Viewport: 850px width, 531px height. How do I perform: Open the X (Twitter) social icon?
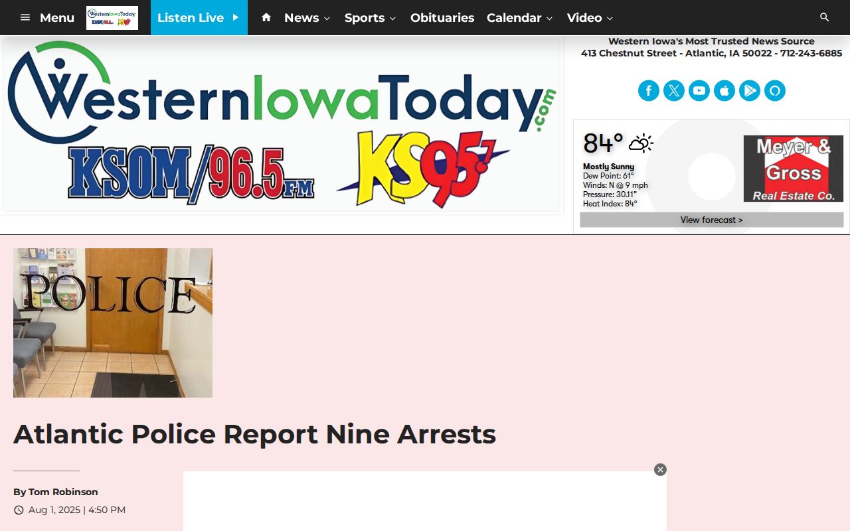pyautogui.click(x=674, y=91)
